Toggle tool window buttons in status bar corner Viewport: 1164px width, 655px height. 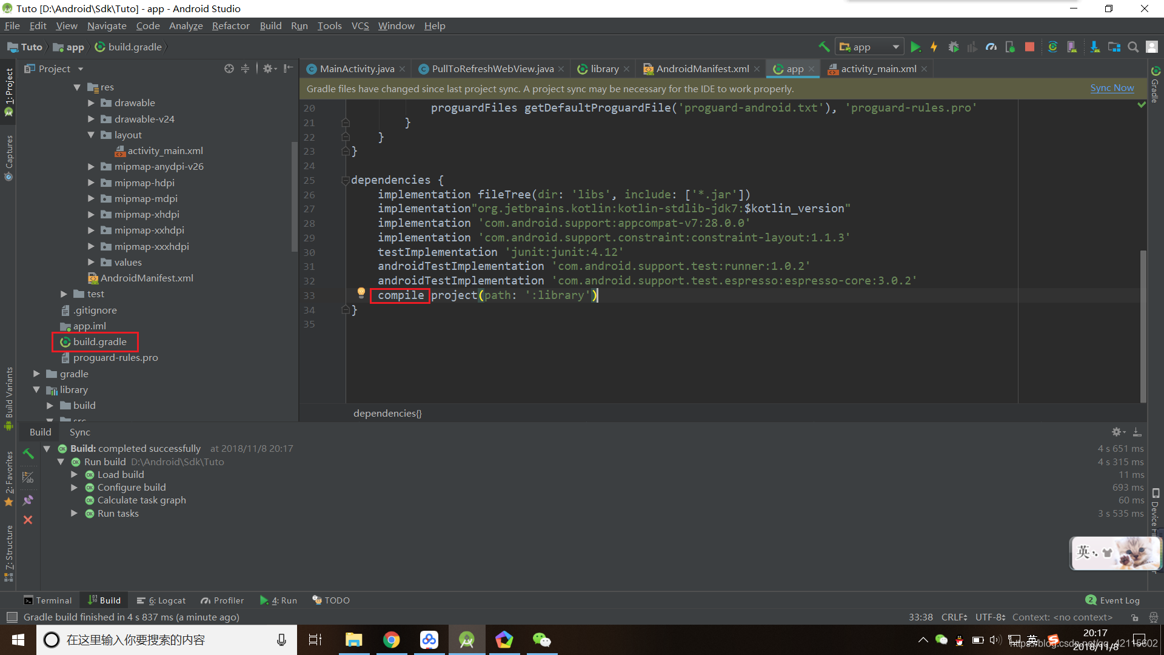click(12, 617)
